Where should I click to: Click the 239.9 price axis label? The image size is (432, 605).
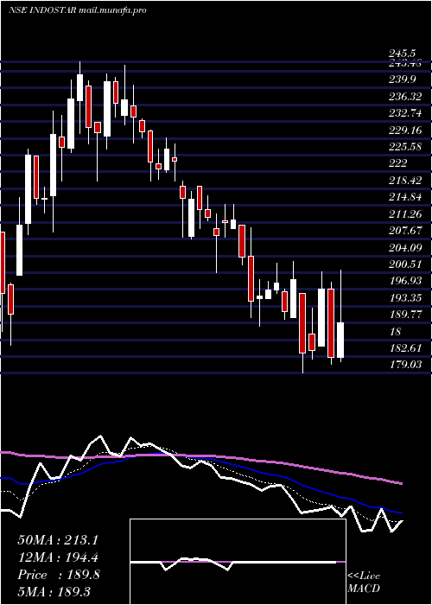(403, 80)
